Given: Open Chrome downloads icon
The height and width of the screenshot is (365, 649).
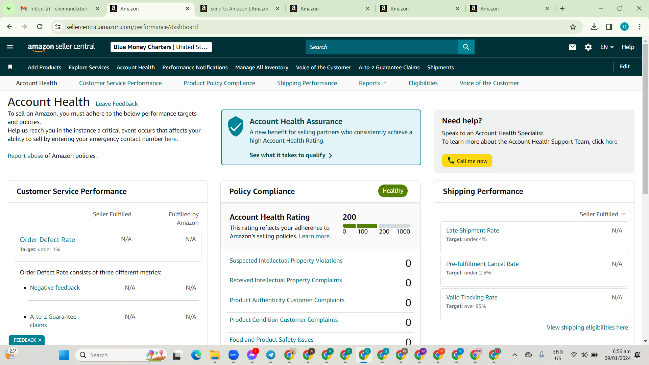Looking at the screenshot, I should [594, 27].
